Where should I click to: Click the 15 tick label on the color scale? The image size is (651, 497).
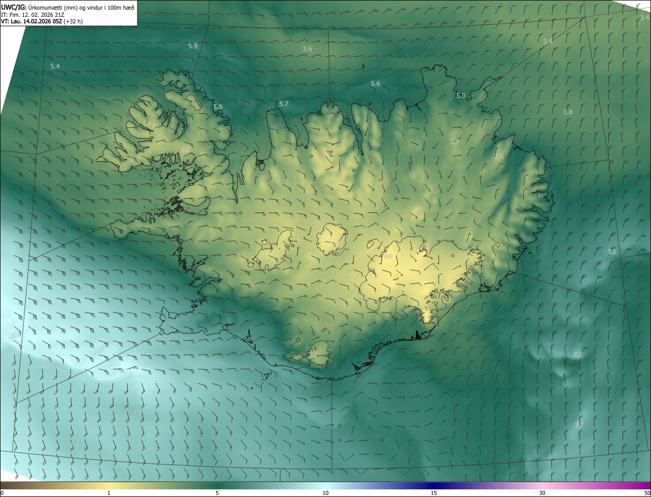[434, 493]
